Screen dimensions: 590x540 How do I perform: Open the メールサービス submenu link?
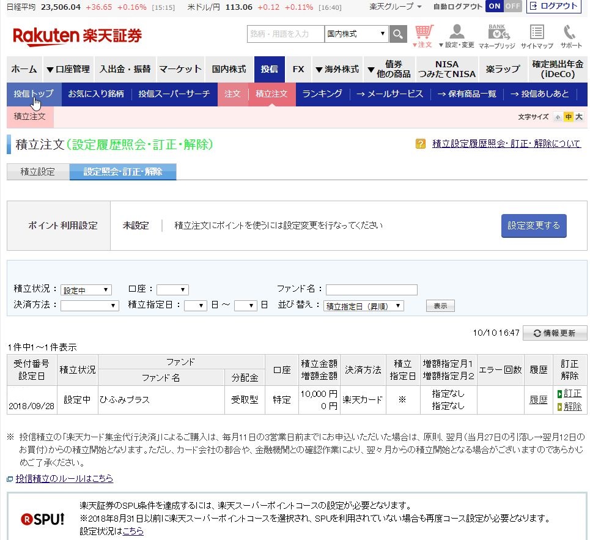pyautogui.click(x=390, y=94)
